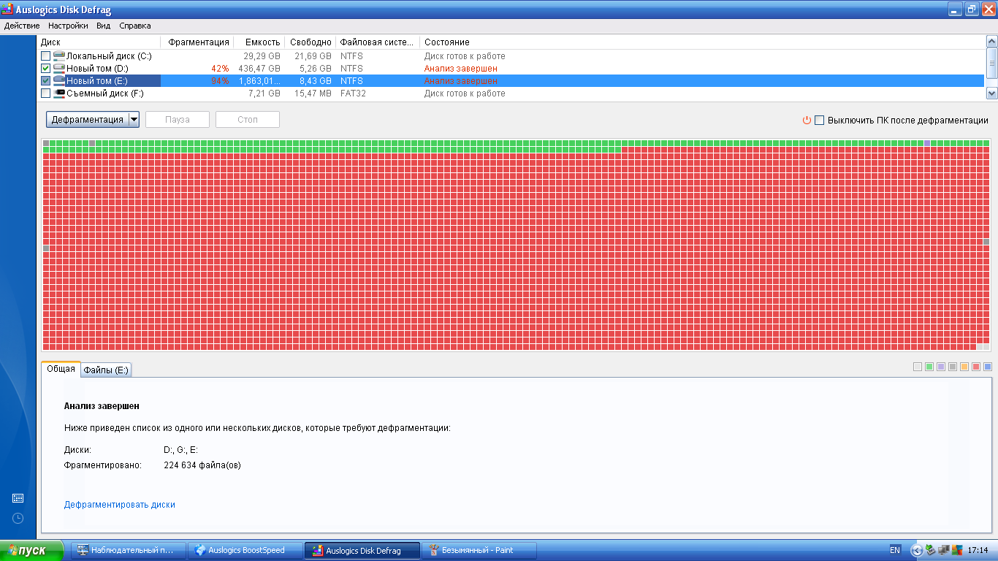This screenshot has width=998, height=561.
Task: Sort by the Диск column header
Action: [x=99, y=42]
